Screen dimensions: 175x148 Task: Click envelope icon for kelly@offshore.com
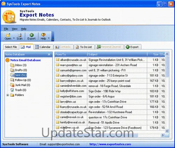coord(57,91)
